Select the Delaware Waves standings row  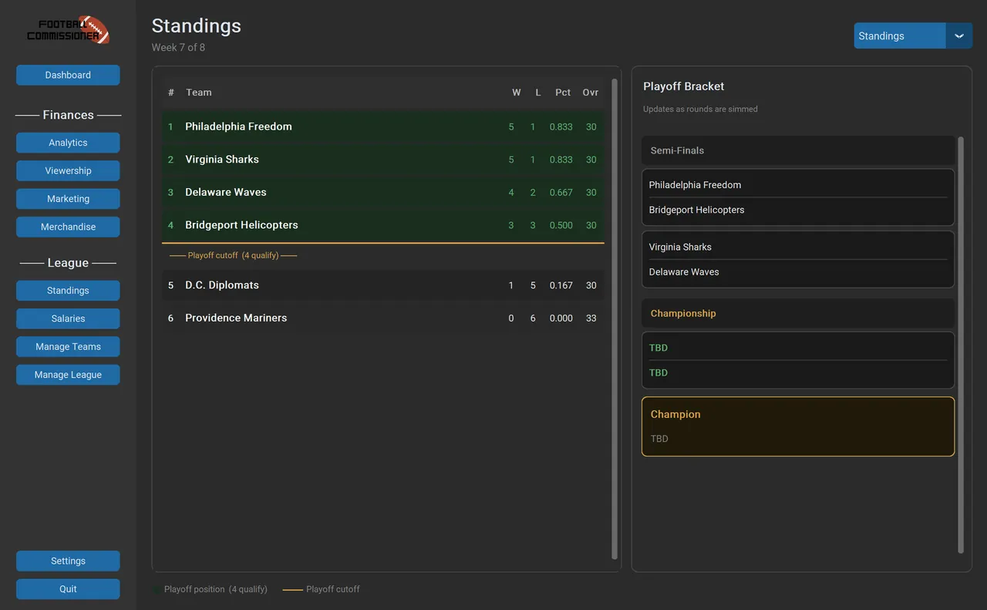click(382, 192)
